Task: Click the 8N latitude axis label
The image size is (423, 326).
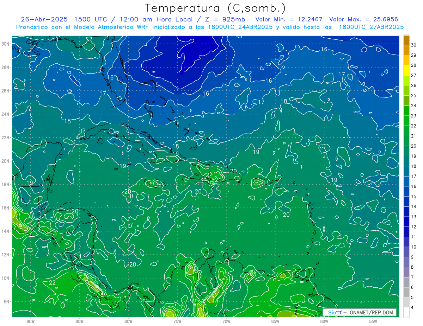Action: pos(7,301)
